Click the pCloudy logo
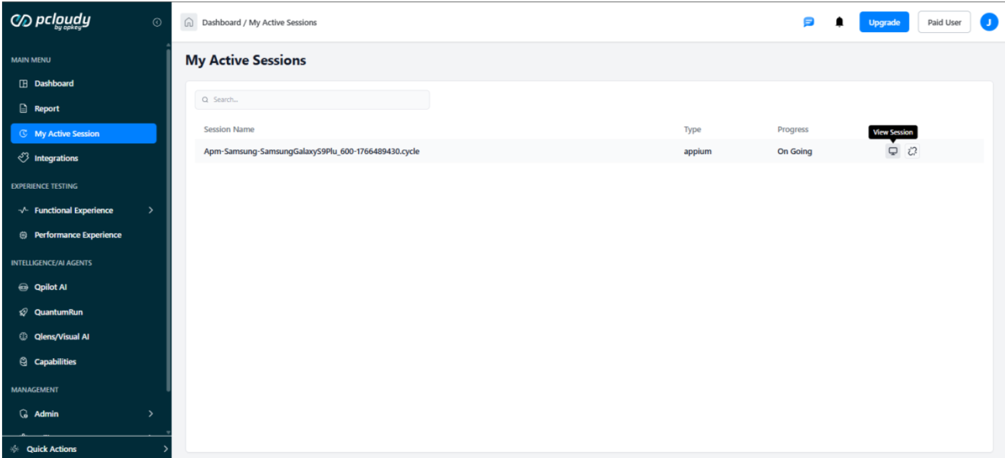Screen dimensions: 1005x458 point(51,21)
